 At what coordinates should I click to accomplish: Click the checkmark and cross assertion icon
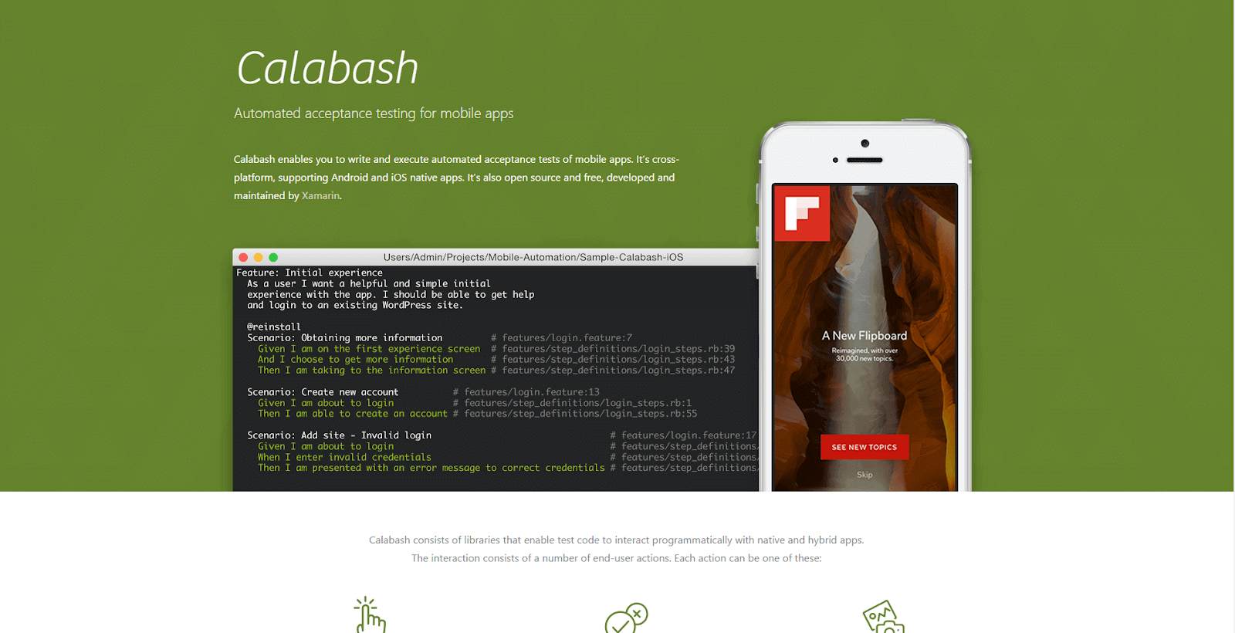[x=626, y=618]
